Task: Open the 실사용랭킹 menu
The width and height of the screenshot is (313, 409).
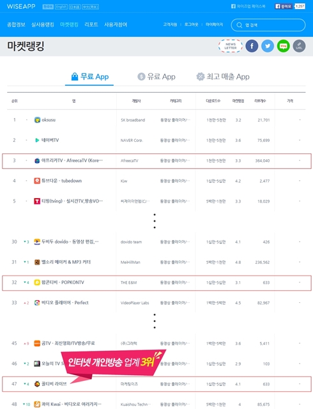Action: (x=43, y=24)
